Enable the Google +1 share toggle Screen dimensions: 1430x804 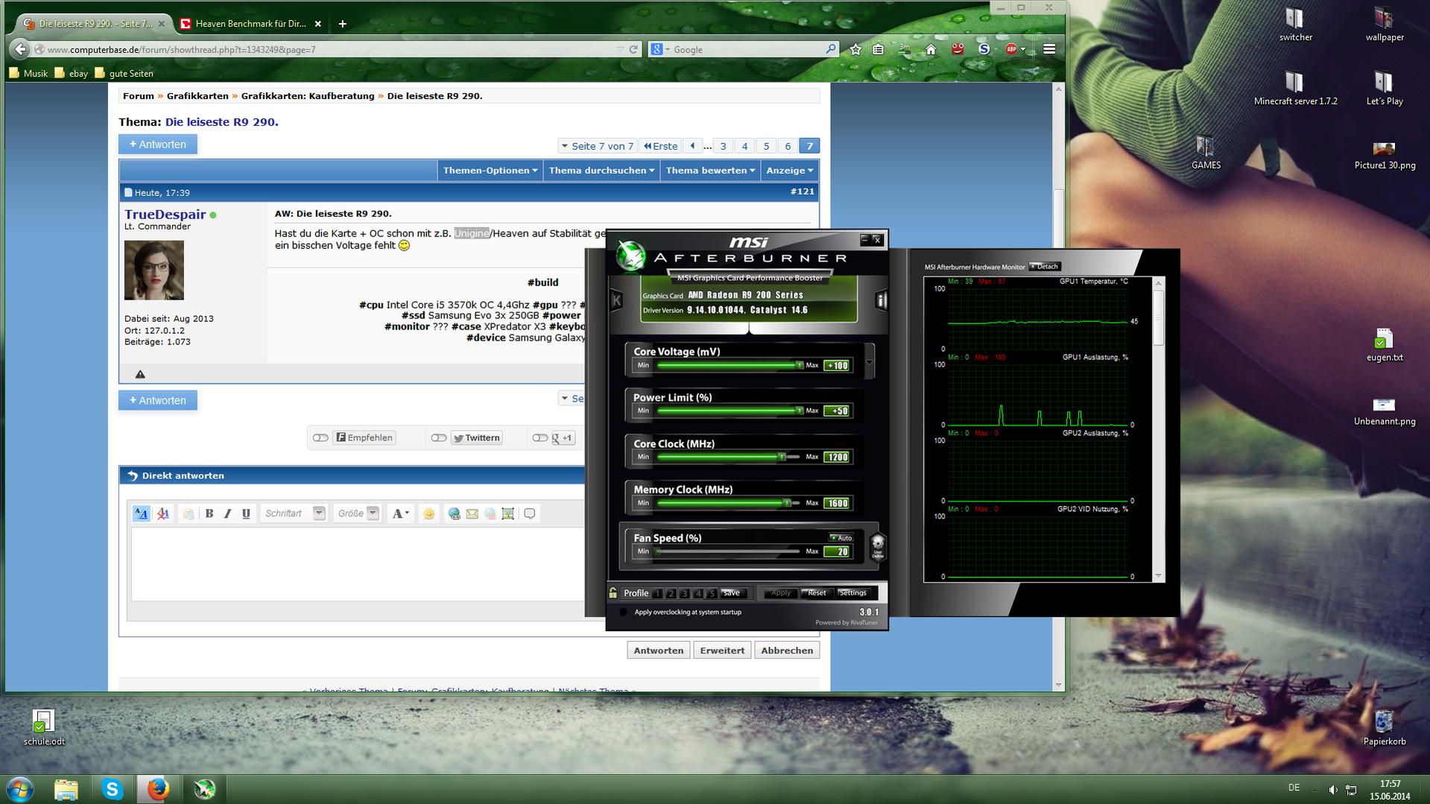click(x=540, y=438)
